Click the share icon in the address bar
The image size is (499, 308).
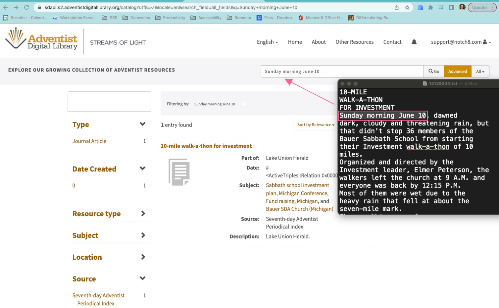coord(397,7)
